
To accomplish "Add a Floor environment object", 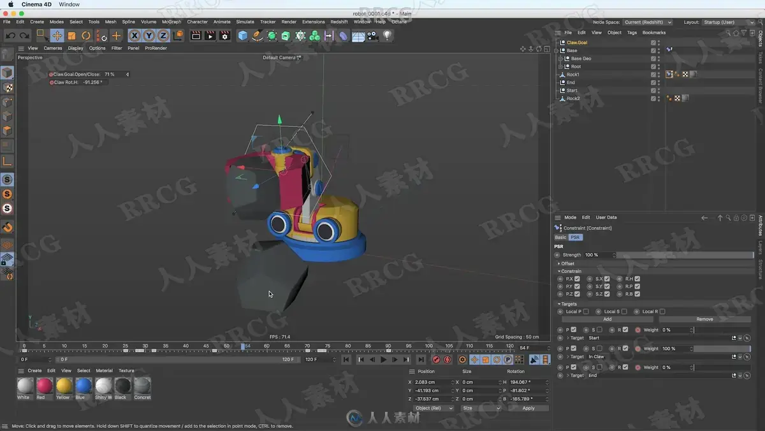I will pos(358,36).
